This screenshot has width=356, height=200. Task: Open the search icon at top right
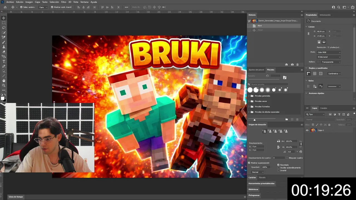(339, 7)
